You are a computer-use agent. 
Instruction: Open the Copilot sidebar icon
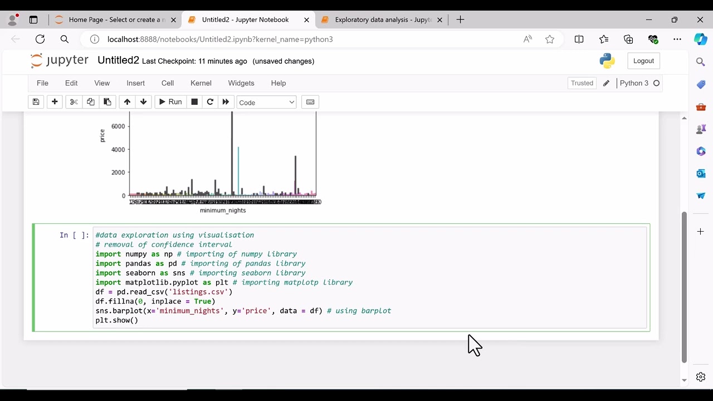(x=701, y=39)
